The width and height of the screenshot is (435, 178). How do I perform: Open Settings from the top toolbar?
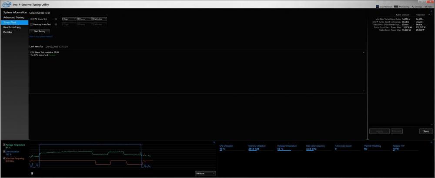pos(417,7)
